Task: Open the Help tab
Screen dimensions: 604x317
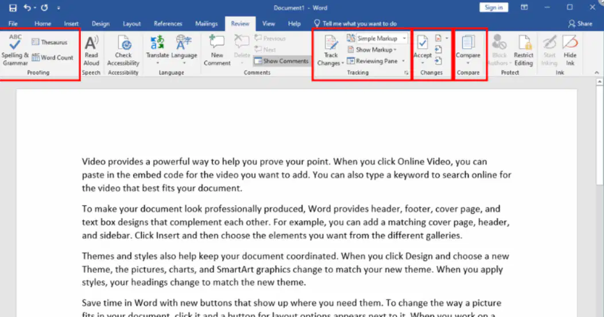Action: point(295,24)
